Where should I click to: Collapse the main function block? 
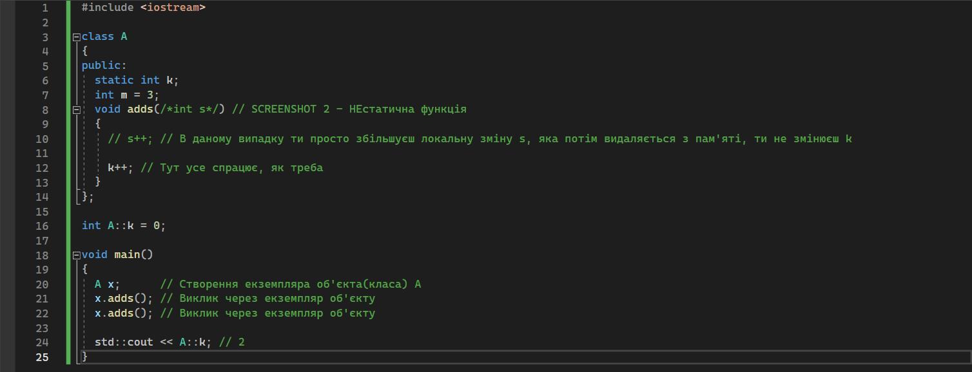pyautogui.click(x=76, y=255)
